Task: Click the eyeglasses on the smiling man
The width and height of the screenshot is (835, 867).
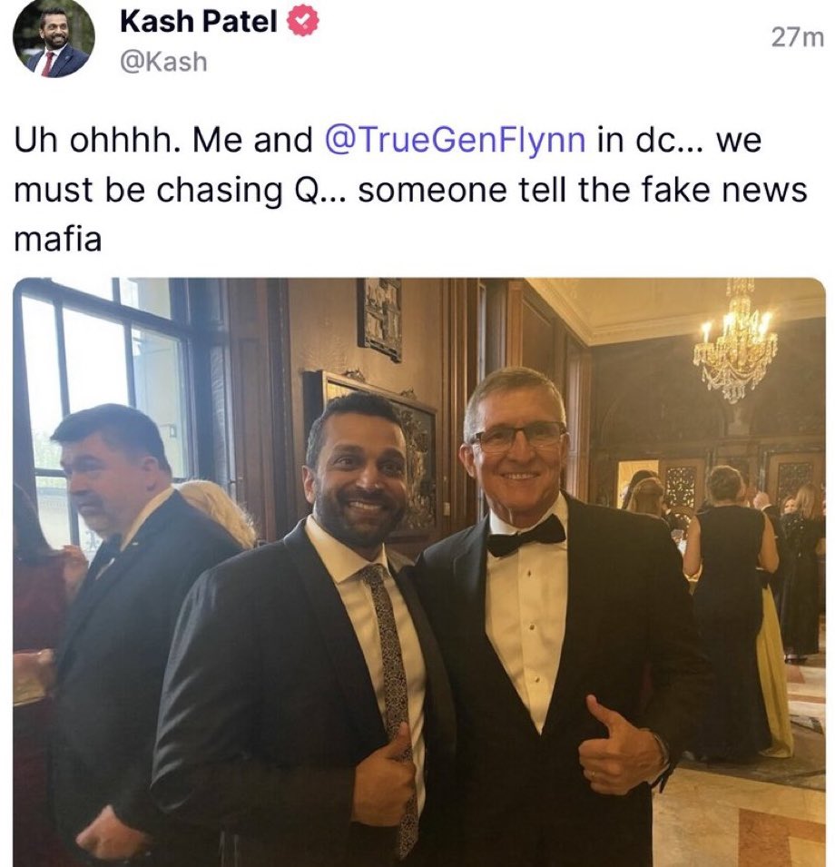Action: 518,435
